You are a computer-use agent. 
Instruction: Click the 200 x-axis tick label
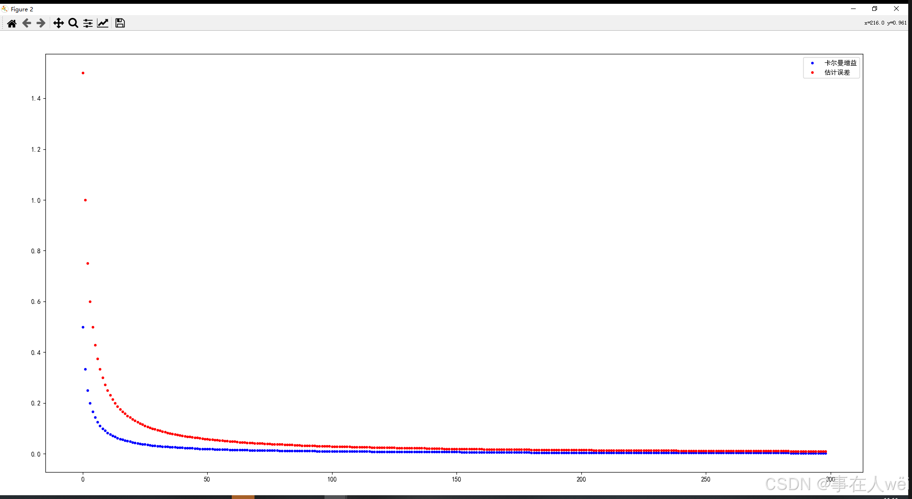pos(581,479)
